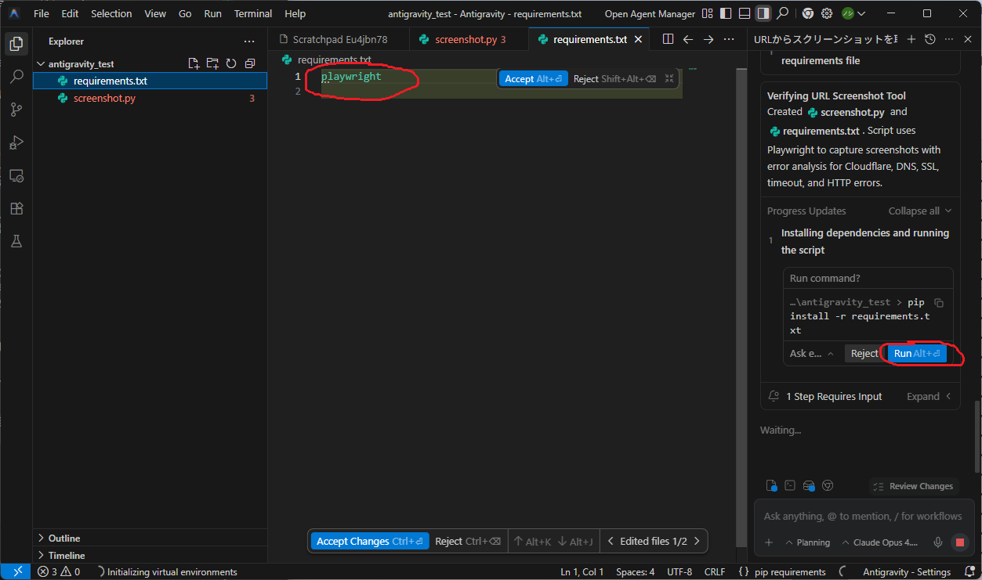Open settings gear in title bar
This screenshot has width=982, height=580.
826,13
